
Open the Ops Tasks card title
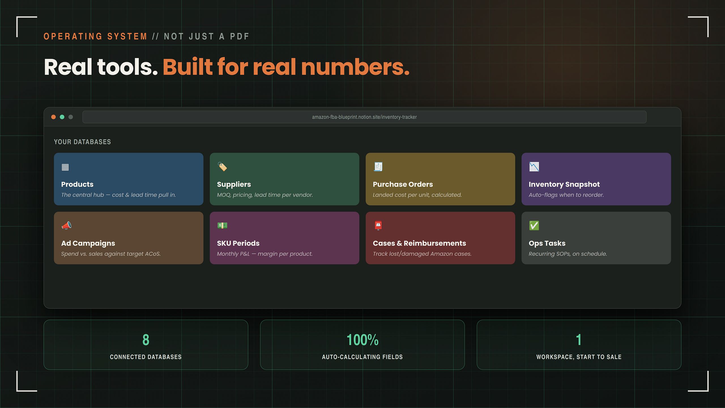pos(547,243)
